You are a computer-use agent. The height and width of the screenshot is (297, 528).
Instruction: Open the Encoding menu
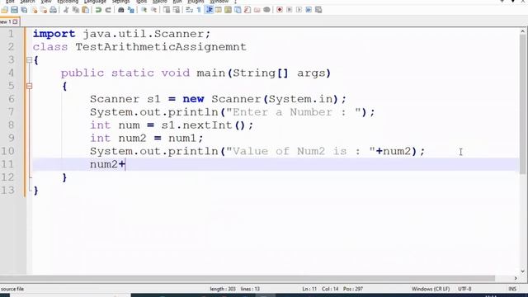68,2
